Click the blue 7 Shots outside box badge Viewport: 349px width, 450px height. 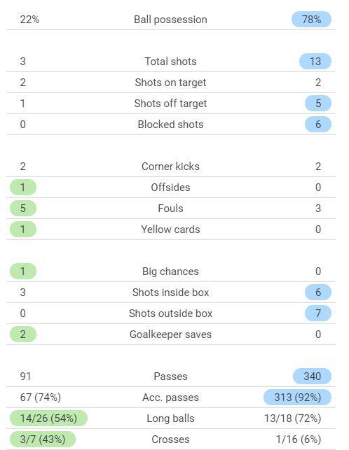318,314
